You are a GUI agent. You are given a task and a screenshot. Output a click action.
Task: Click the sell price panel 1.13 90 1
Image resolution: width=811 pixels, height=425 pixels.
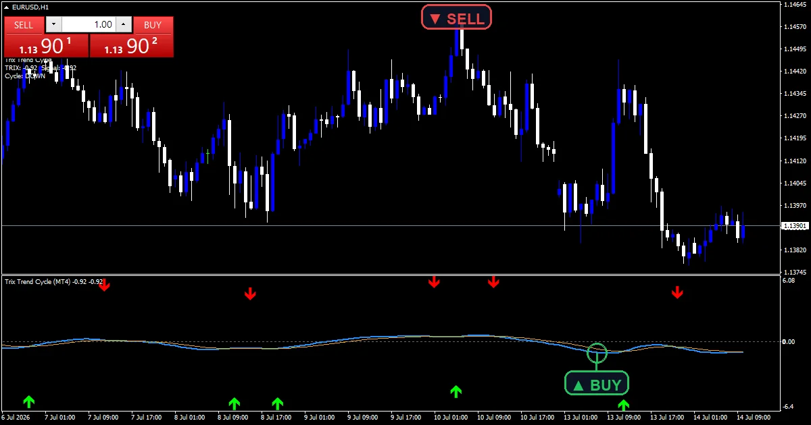[x=46, y=46]
